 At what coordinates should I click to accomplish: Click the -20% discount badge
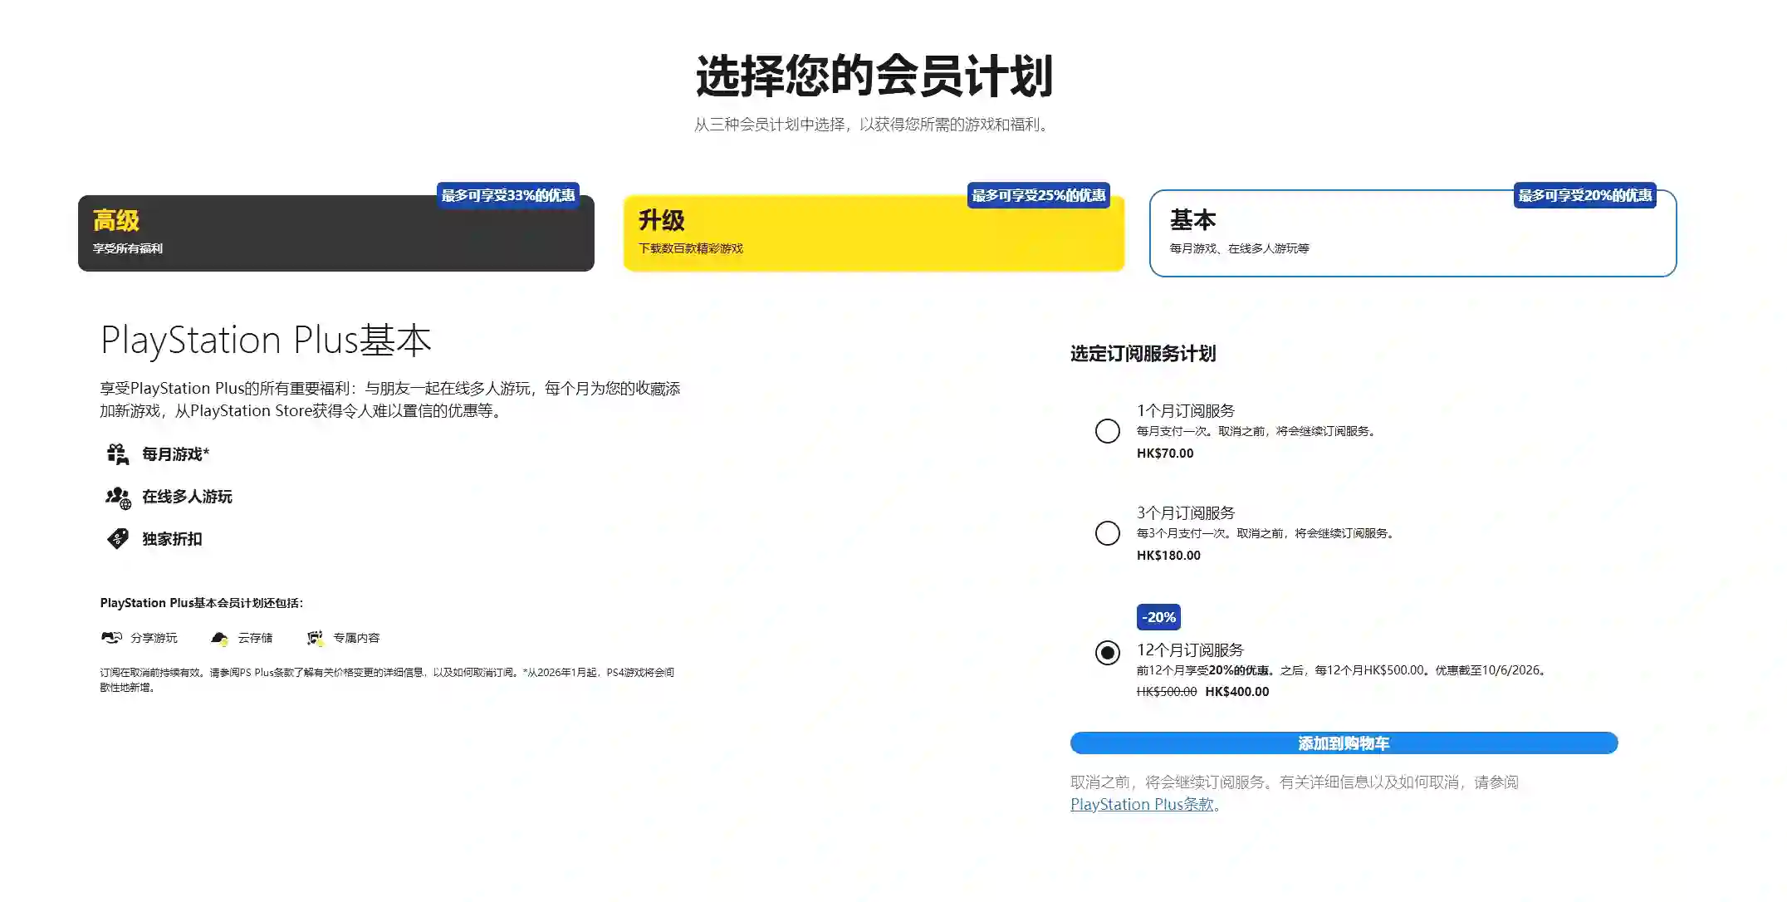(1158, 617)
